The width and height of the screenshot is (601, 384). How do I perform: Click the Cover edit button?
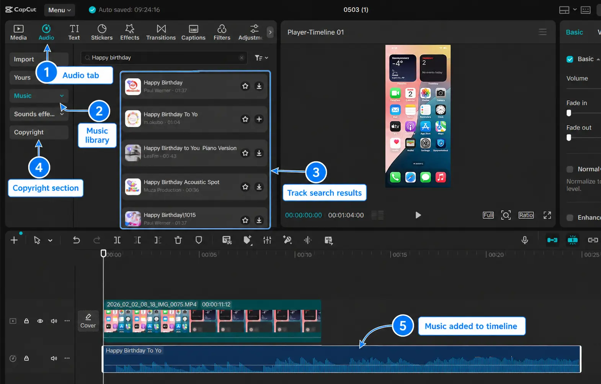[x=88, y=321]
